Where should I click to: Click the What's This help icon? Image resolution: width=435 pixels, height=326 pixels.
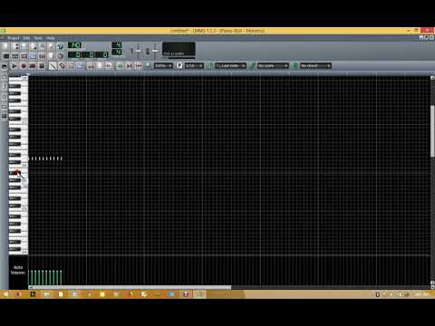[x=61, y=46]
